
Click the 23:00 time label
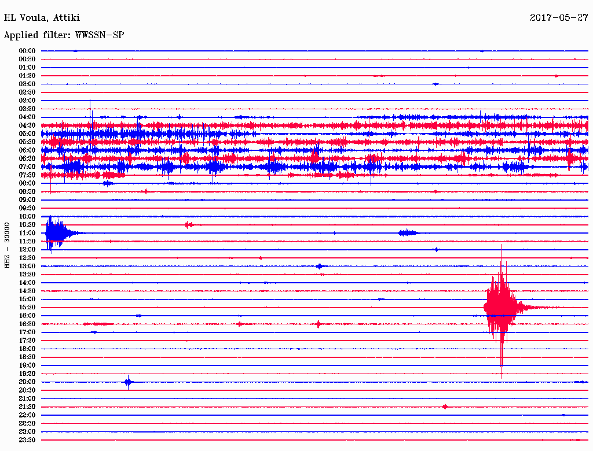pyautogui.click(x=27, y=432)
